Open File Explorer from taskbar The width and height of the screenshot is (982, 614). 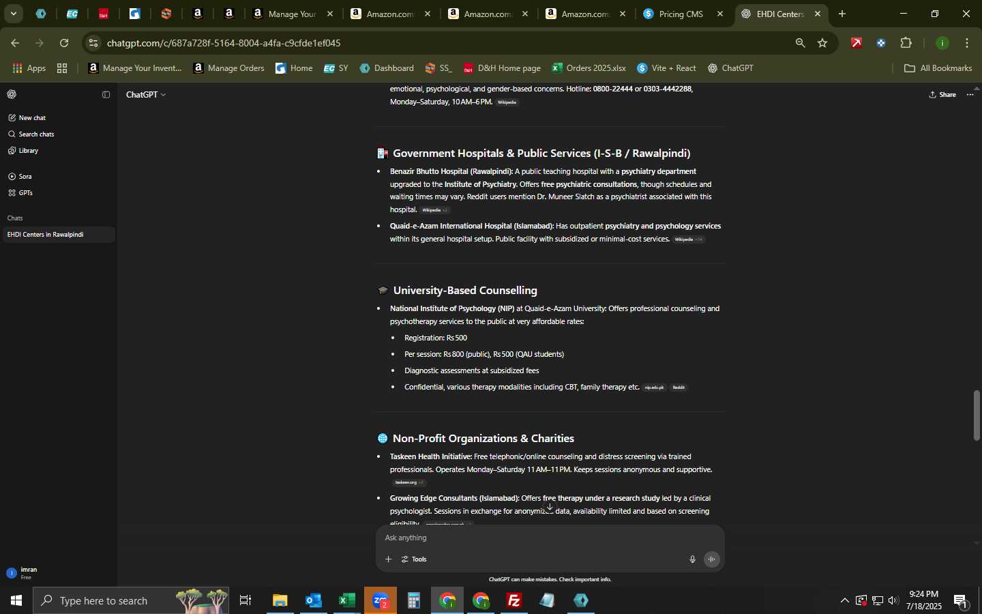tap(280, 601)
